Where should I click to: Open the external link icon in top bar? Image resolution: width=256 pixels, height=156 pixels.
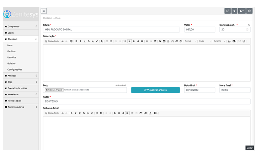(228, 11)
